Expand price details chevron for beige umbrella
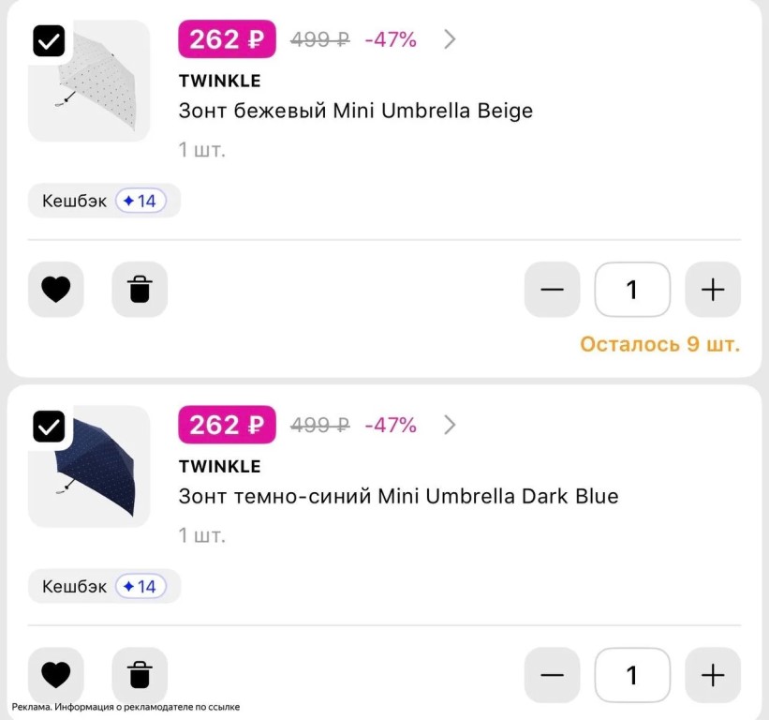 [x=450, y=39]
